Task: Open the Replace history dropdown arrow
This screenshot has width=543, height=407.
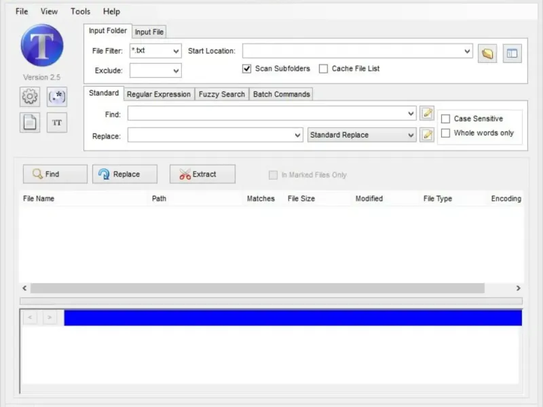Action: pyautogui.click(x=297, y=135)
